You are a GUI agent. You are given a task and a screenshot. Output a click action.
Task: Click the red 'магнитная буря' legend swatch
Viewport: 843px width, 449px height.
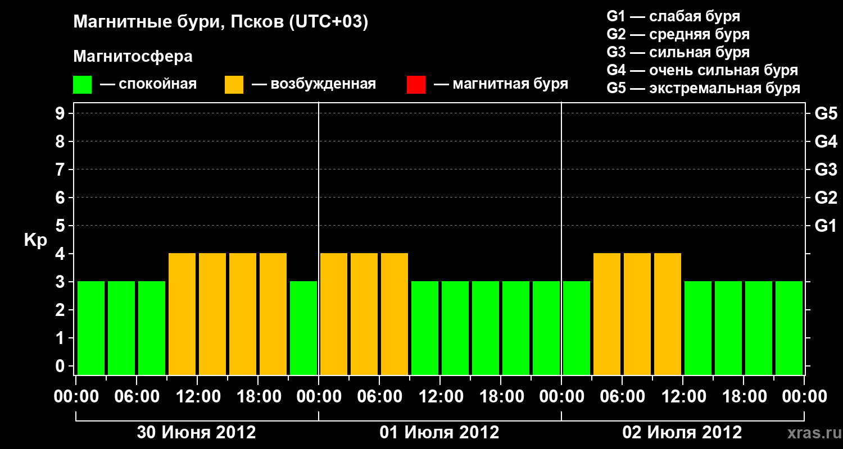416,85
